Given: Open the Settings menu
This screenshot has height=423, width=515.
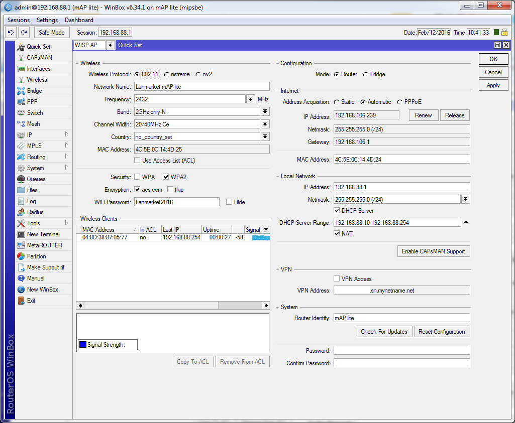Looking at the screenshot, I should pyautogui.click(x=47, y=20).
